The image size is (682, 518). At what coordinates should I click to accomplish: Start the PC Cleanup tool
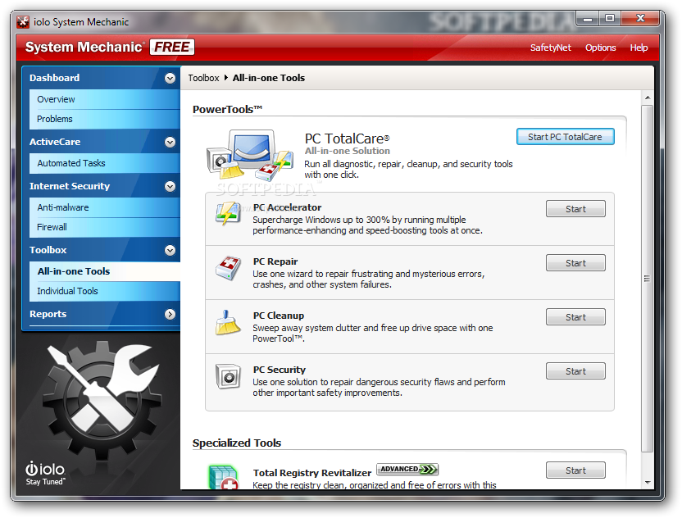pos(575,316)
